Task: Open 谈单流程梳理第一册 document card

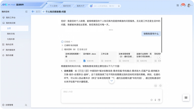Action: 73,57
